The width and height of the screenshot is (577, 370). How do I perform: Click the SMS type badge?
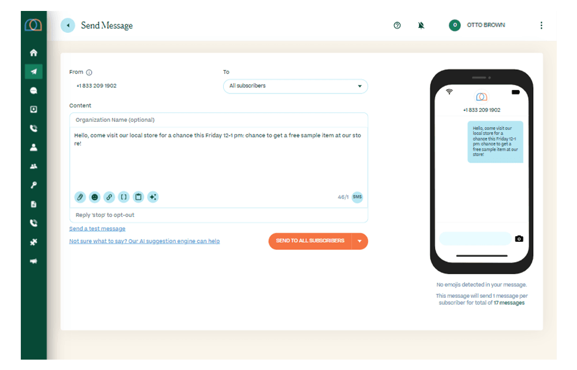click(357, 197)
